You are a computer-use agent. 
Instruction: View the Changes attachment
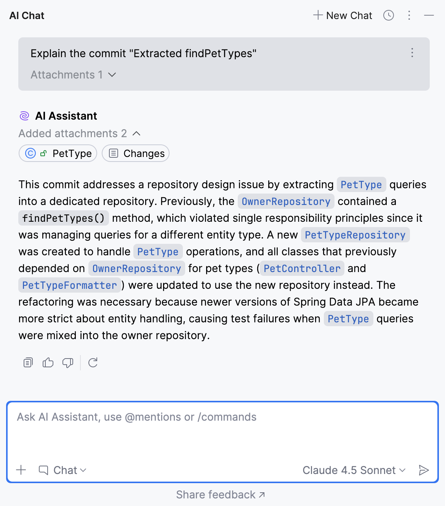(x=135, y=153)
